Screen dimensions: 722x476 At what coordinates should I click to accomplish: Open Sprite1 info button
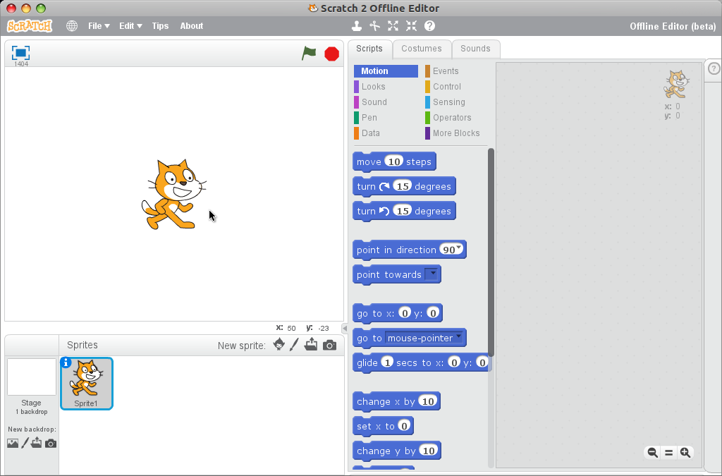pyautogui.click(x=66, y=362)
